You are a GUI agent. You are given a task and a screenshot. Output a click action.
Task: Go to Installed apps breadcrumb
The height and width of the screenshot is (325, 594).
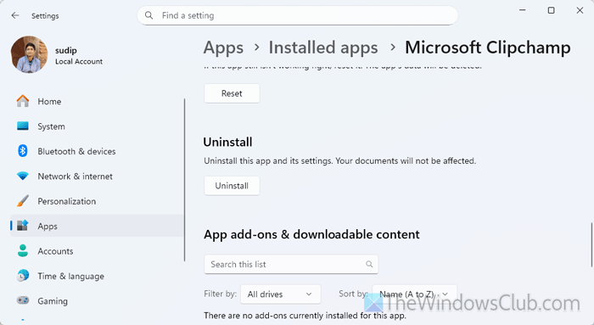coord(323,48)
